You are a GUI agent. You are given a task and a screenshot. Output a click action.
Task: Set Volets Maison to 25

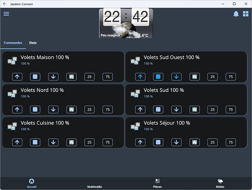point(89,77)
